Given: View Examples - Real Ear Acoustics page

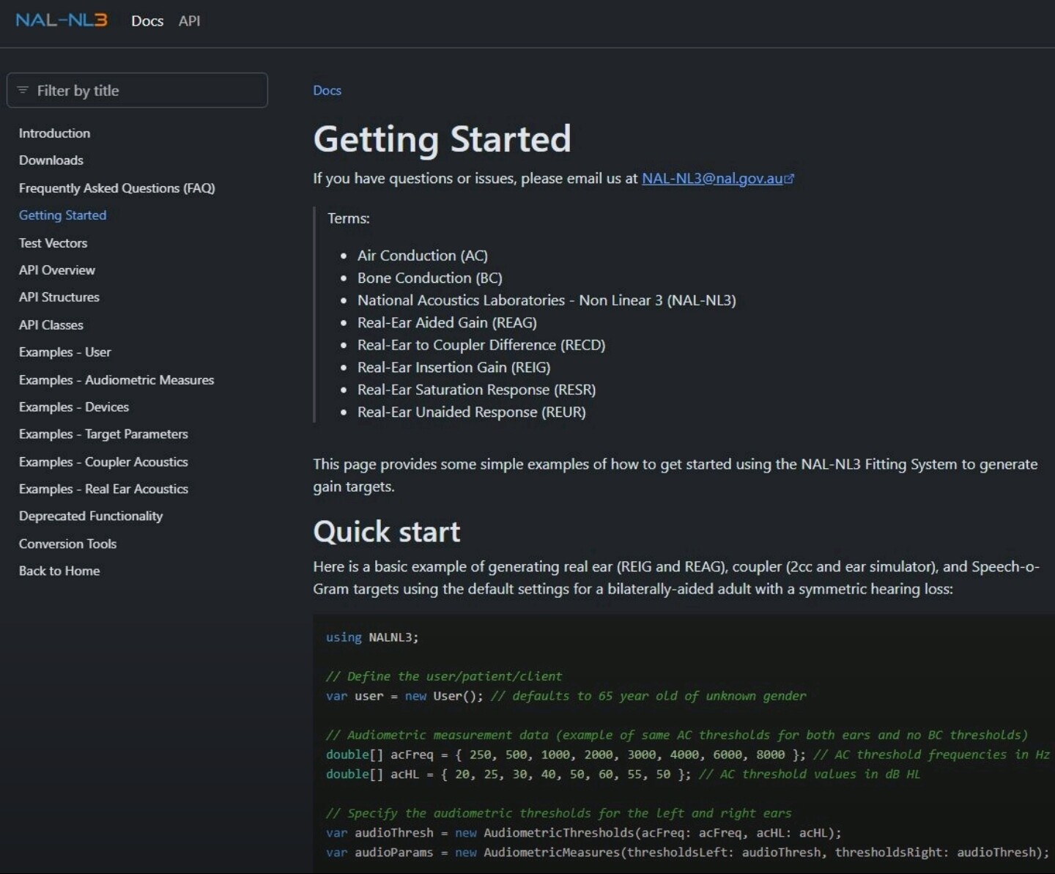Looking at the screenshot, I should (x=103, y=489).
